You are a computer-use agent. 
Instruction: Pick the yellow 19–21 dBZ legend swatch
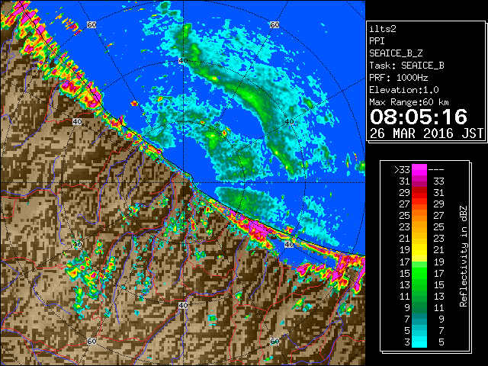[419, 250]
